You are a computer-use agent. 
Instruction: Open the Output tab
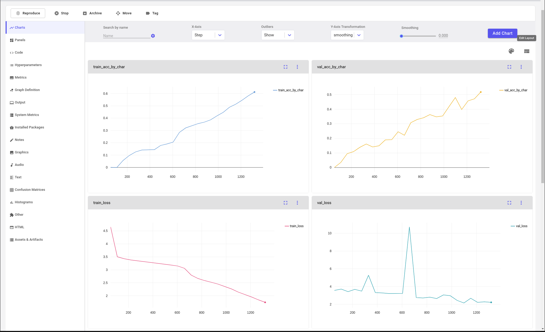tap(45, 102)
